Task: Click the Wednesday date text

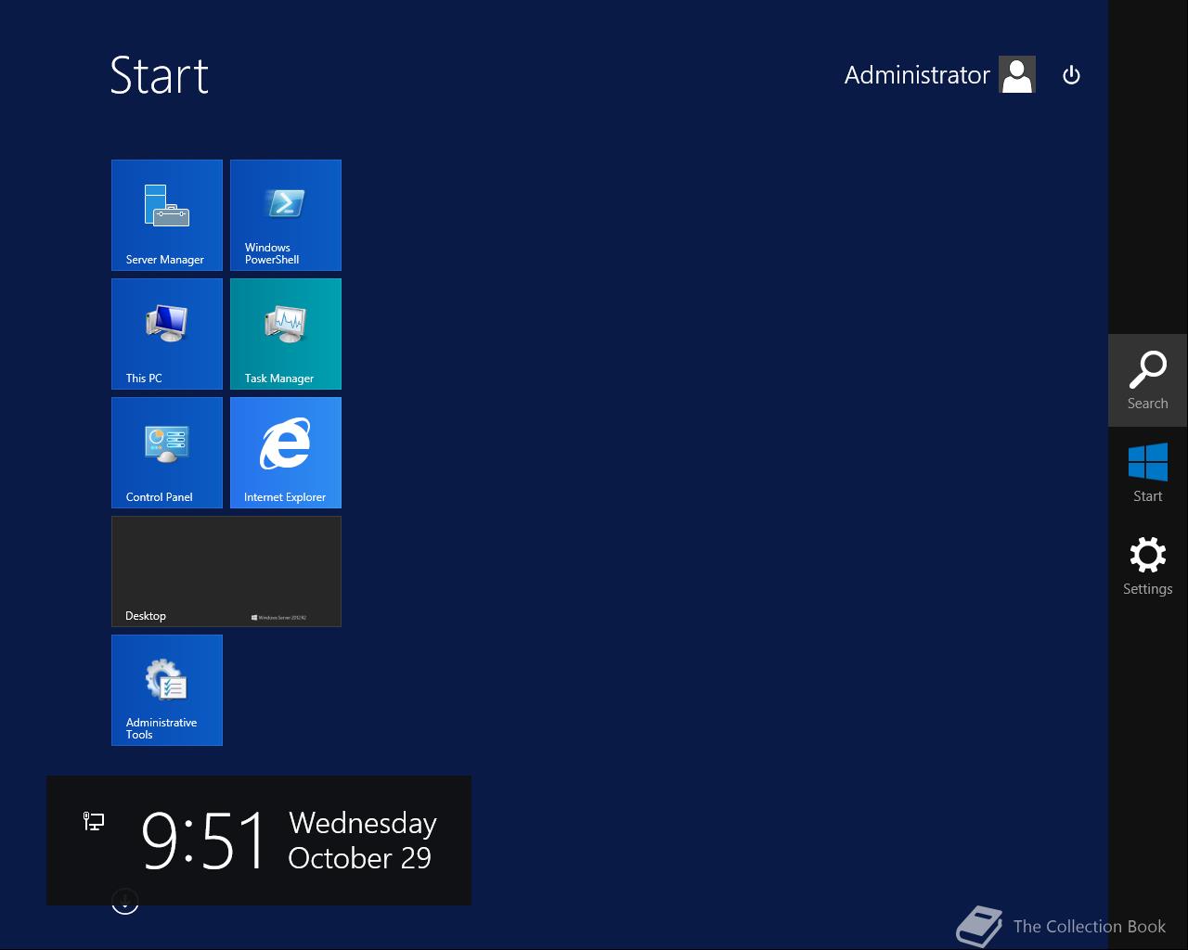Action: pos(363,823)
